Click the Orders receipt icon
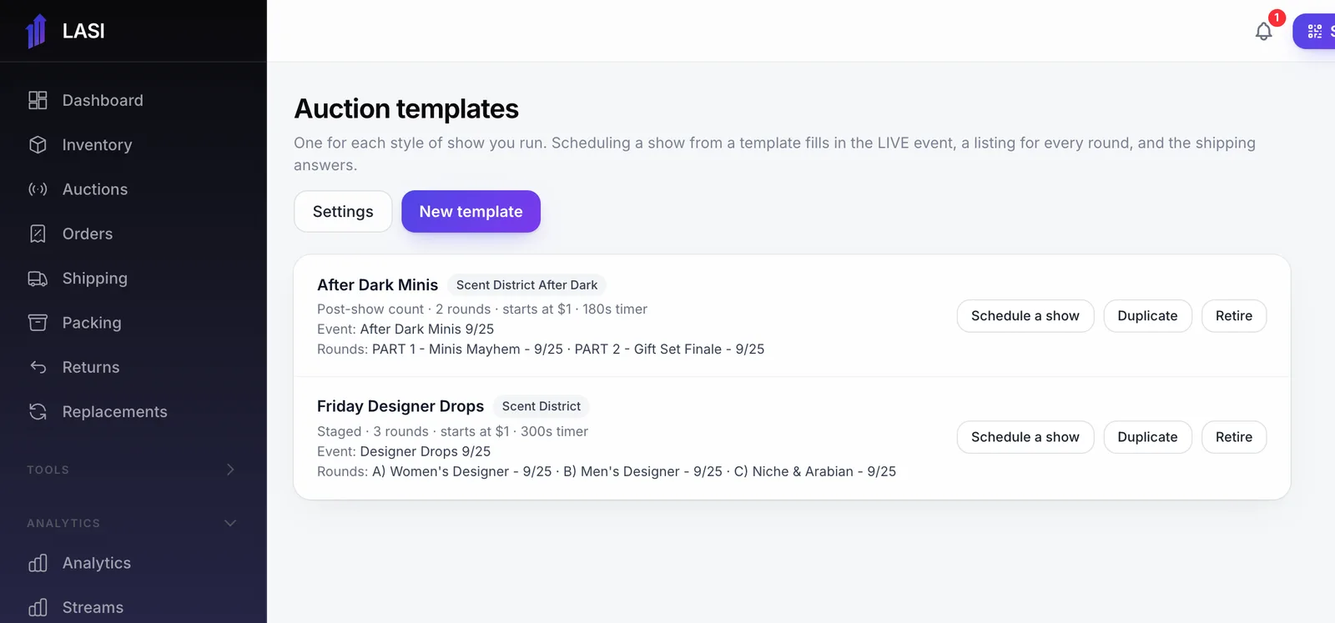 (38, 234)
